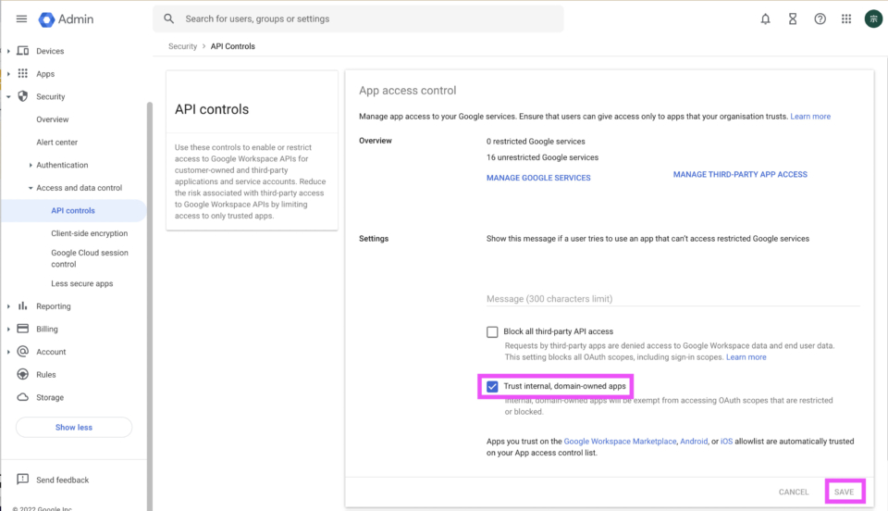Open Google Cloud session control
The height and width of the screenshot is (511, 888).
pos(90,258)
